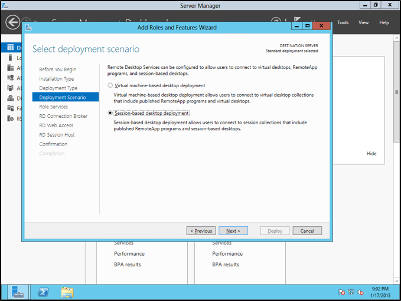This screenshot has height=301, width=401.
Task: Click the network icon in system tray
Action: click(x=351, y=292)
